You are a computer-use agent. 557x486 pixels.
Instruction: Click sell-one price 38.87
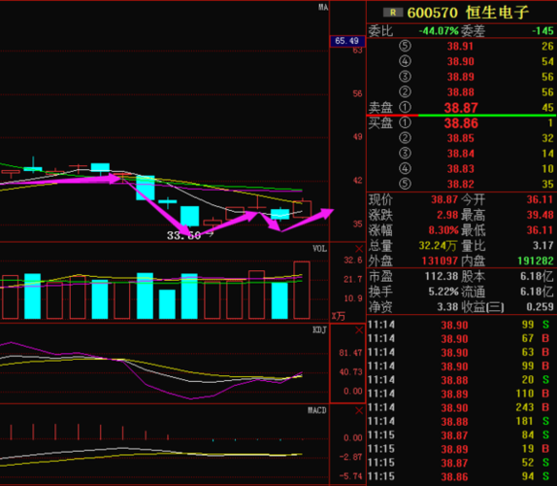[x=461, y=108]
